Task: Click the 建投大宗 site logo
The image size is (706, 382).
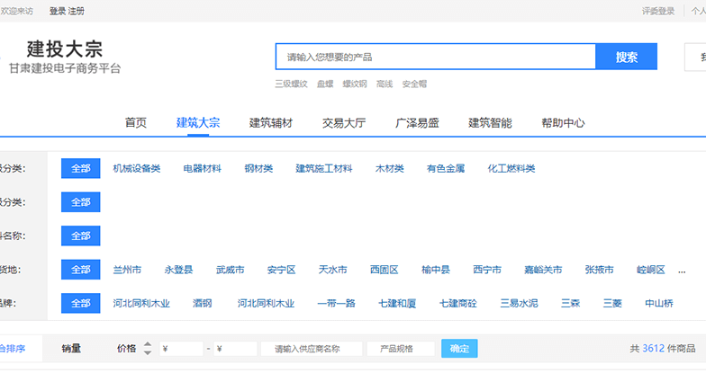Action: coord(65,49)
